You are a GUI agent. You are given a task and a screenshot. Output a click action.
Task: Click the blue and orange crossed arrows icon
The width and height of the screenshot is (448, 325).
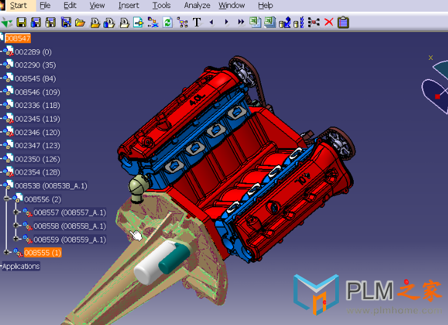(153, 22)
